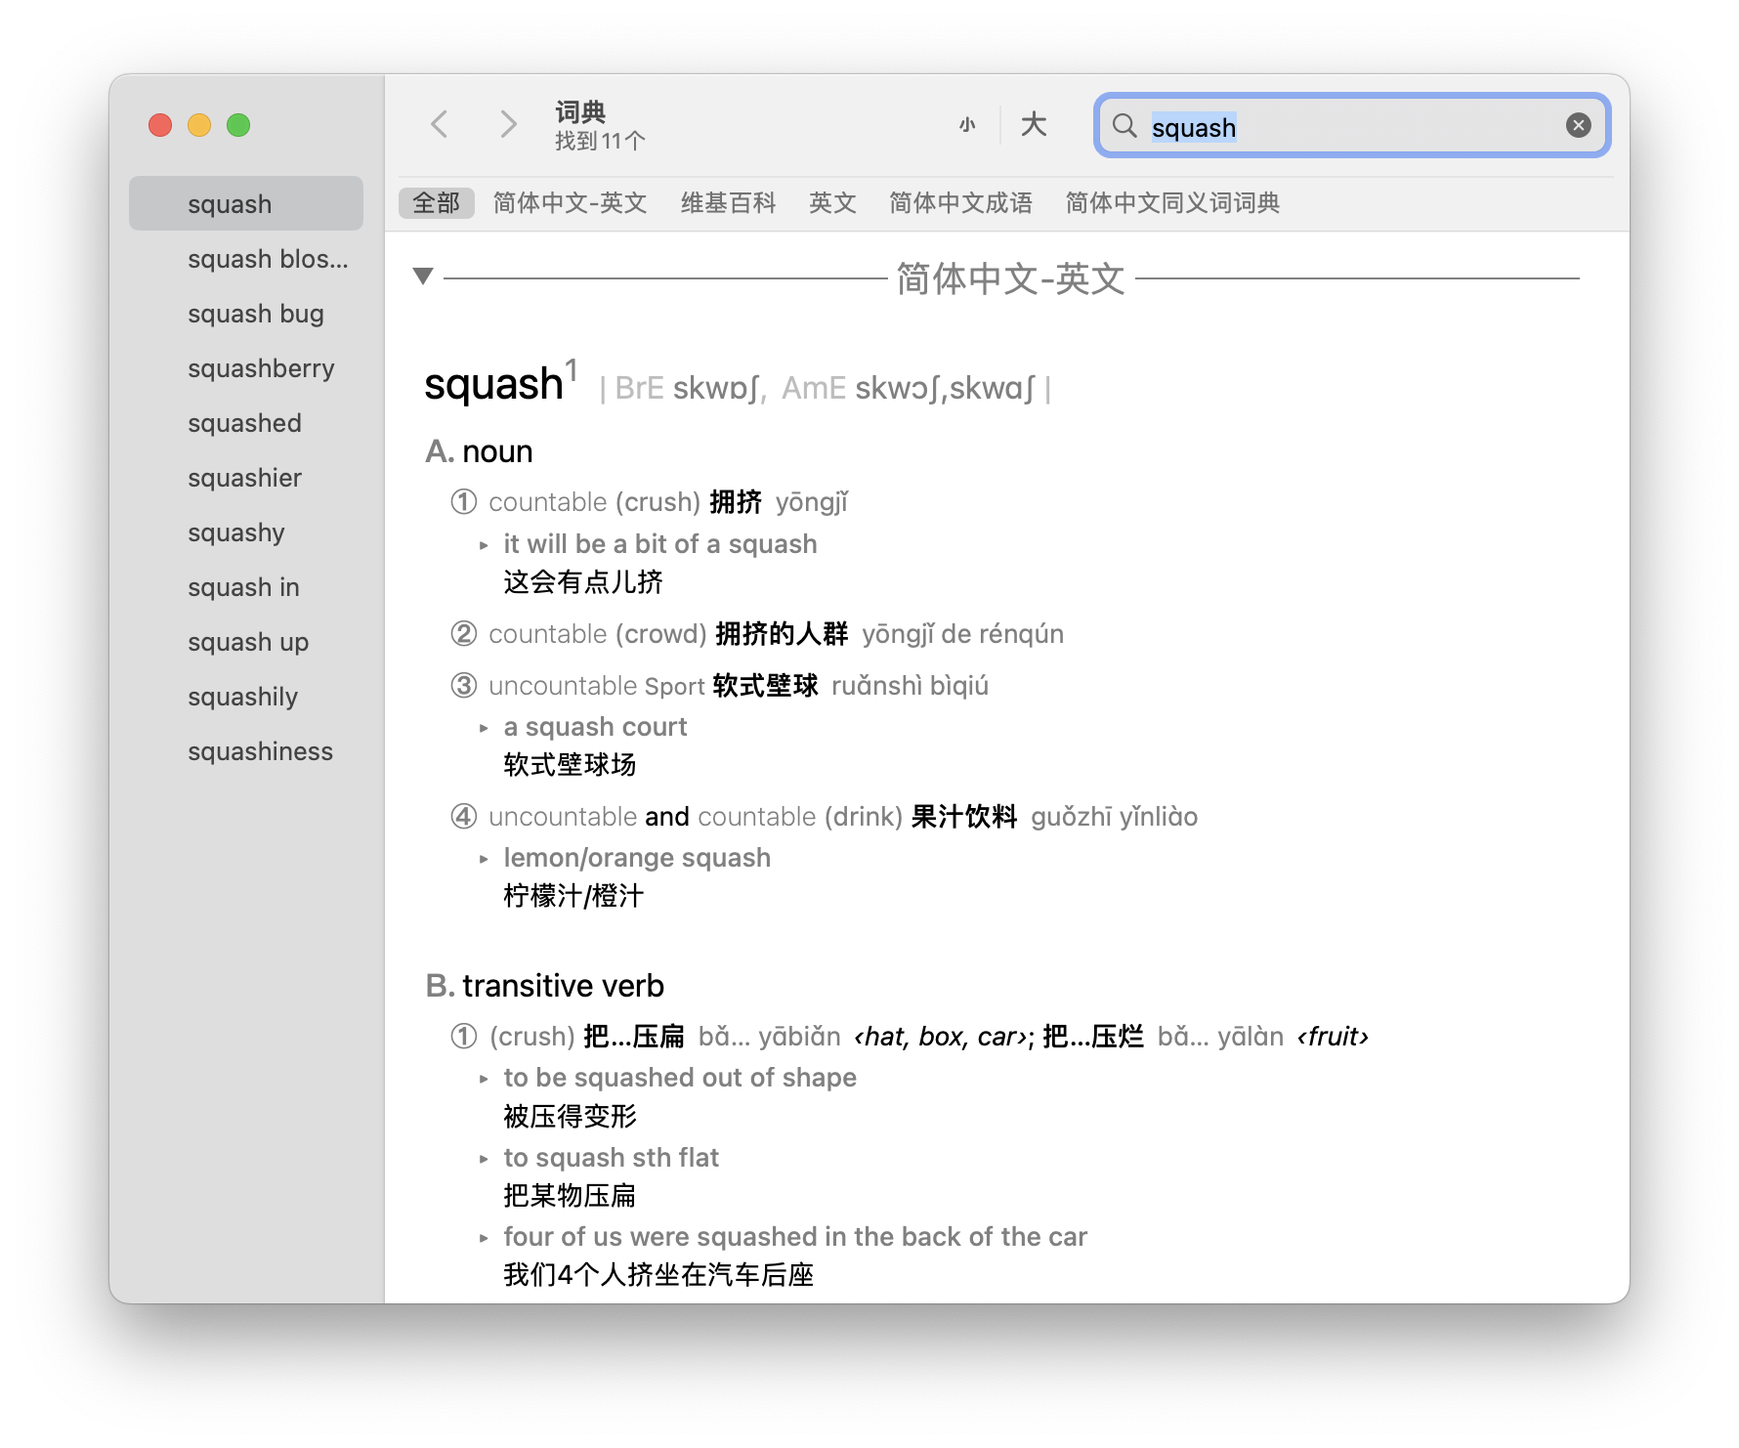Image resolution: width=1739 pixels, height=1448 pixels.
Task: Increase text size with large 大 button
Action: click(1034, 125)
